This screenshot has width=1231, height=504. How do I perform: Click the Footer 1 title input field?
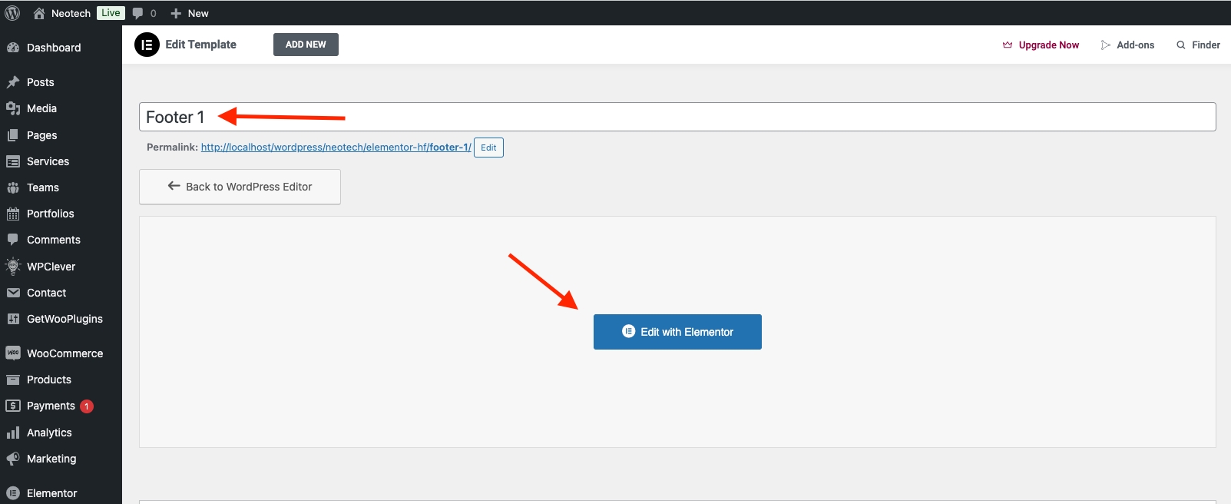tap(676, 117)
